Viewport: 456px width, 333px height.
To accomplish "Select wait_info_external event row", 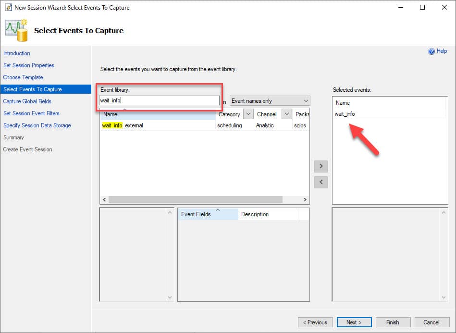I will click(x=204, y=125).
